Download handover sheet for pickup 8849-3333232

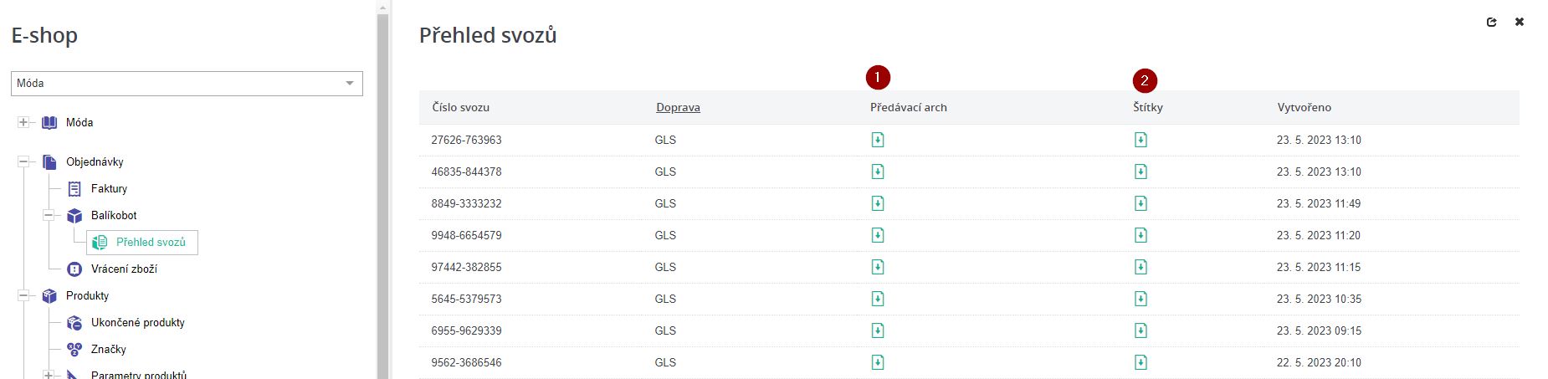click(x=877, y=203)
